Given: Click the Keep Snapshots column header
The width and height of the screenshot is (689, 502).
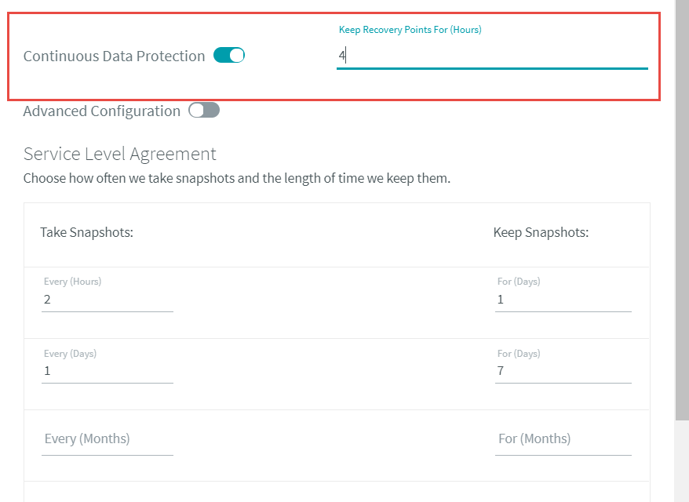Looking at the screenshot, I should [x=541, y=232].
